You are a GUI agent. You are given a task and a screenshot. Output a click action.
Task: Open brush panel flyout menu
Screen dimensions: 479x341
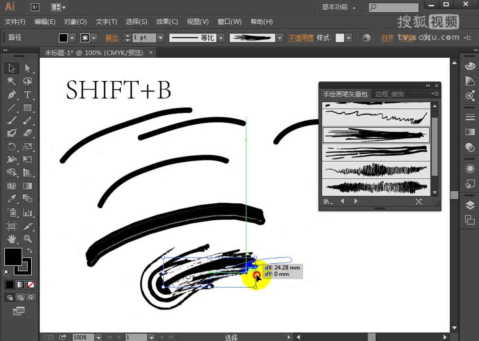point(435,94)
